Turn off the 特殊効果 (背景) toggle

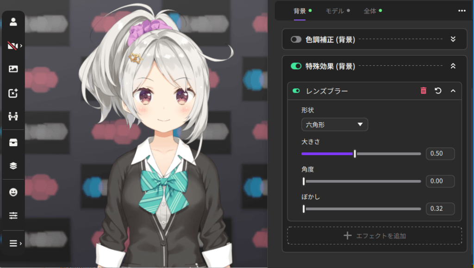coord(296,66)
